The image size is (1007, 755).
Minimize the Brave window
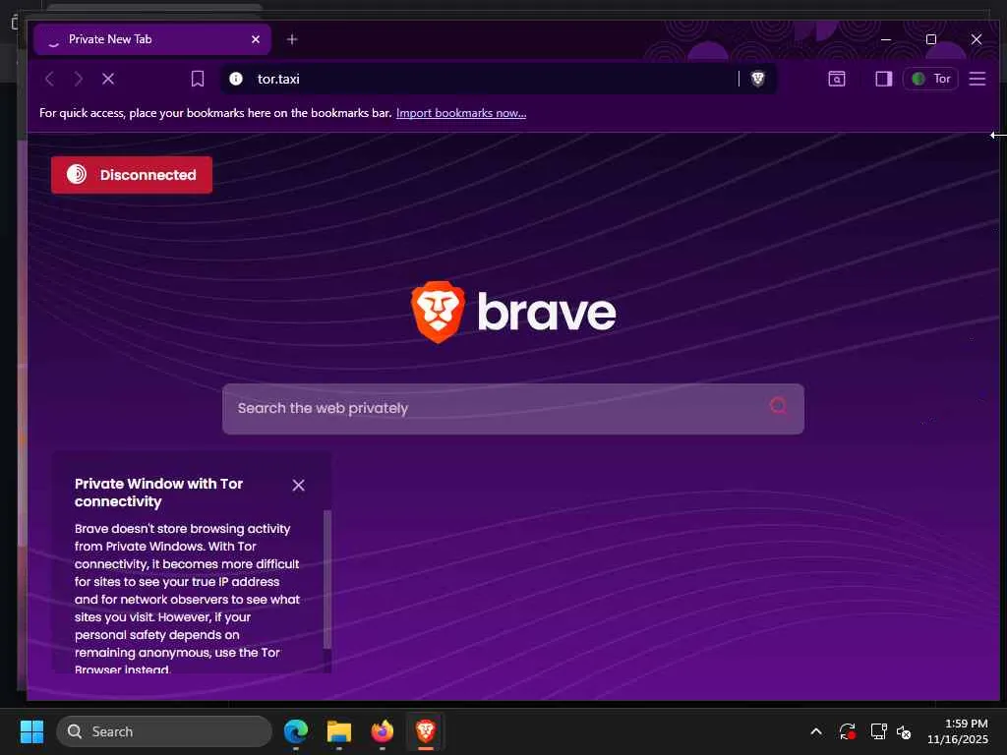(886, 39)
